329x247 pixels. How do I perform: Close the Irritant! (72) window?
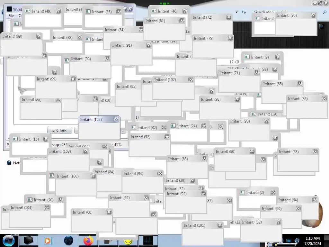point(229,17)
